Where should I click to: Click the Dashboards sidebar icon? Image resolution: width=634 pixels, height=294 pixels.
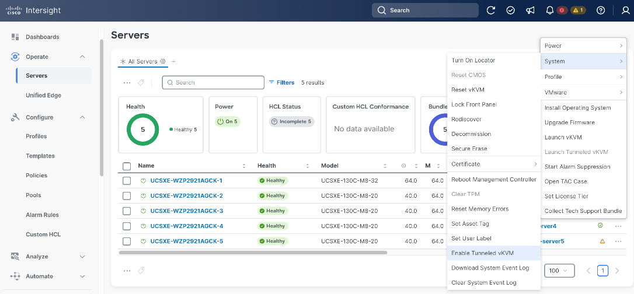[x=15, y=37]
